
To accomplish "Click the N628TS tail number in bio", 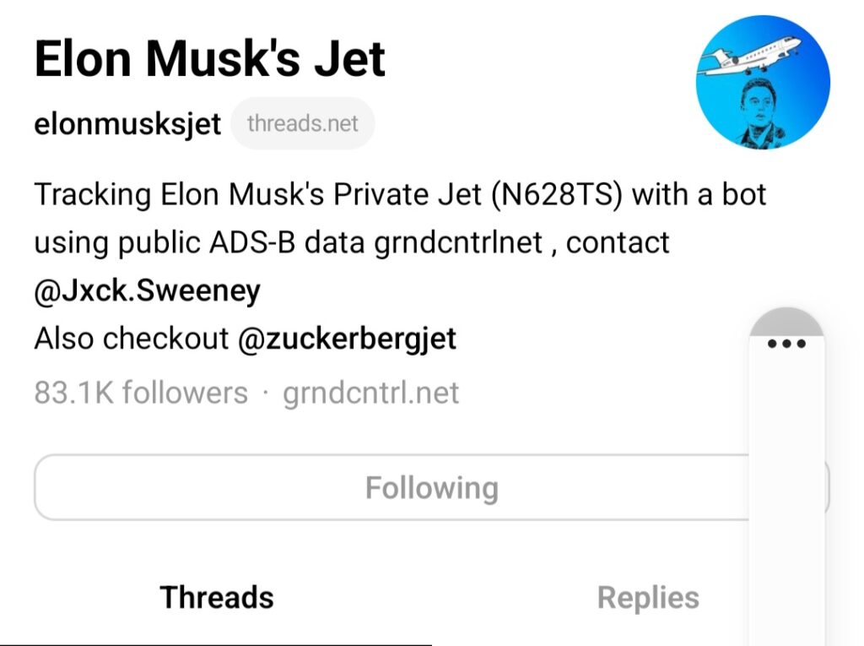I will point(555,194).
